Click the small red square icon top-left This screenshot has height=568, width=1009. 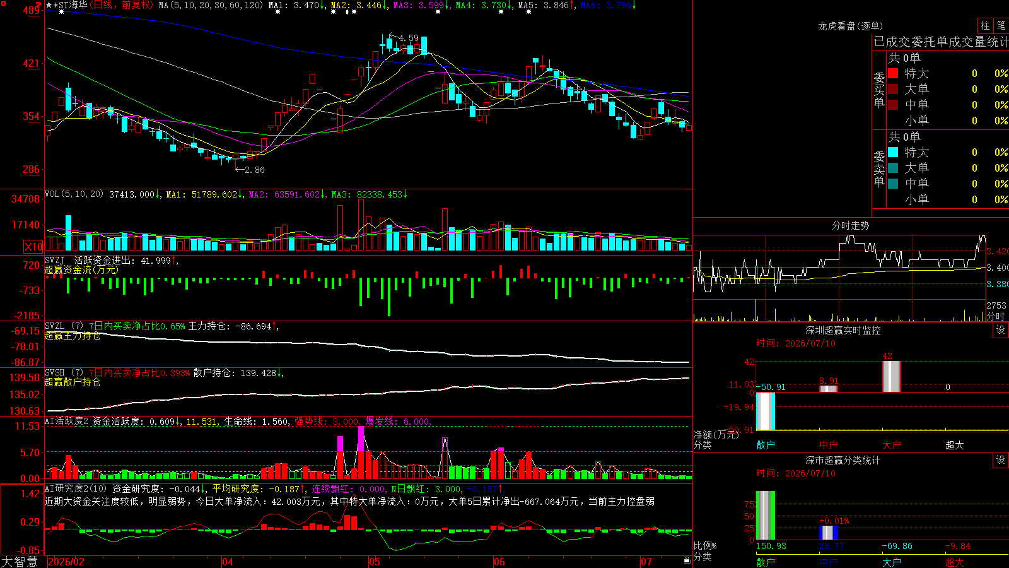tap(4, 4)
